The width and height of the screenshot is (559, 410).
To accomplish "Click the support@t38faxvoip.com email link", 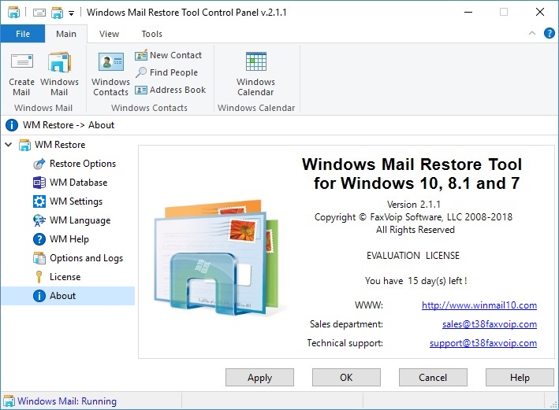I will (483, 343).
